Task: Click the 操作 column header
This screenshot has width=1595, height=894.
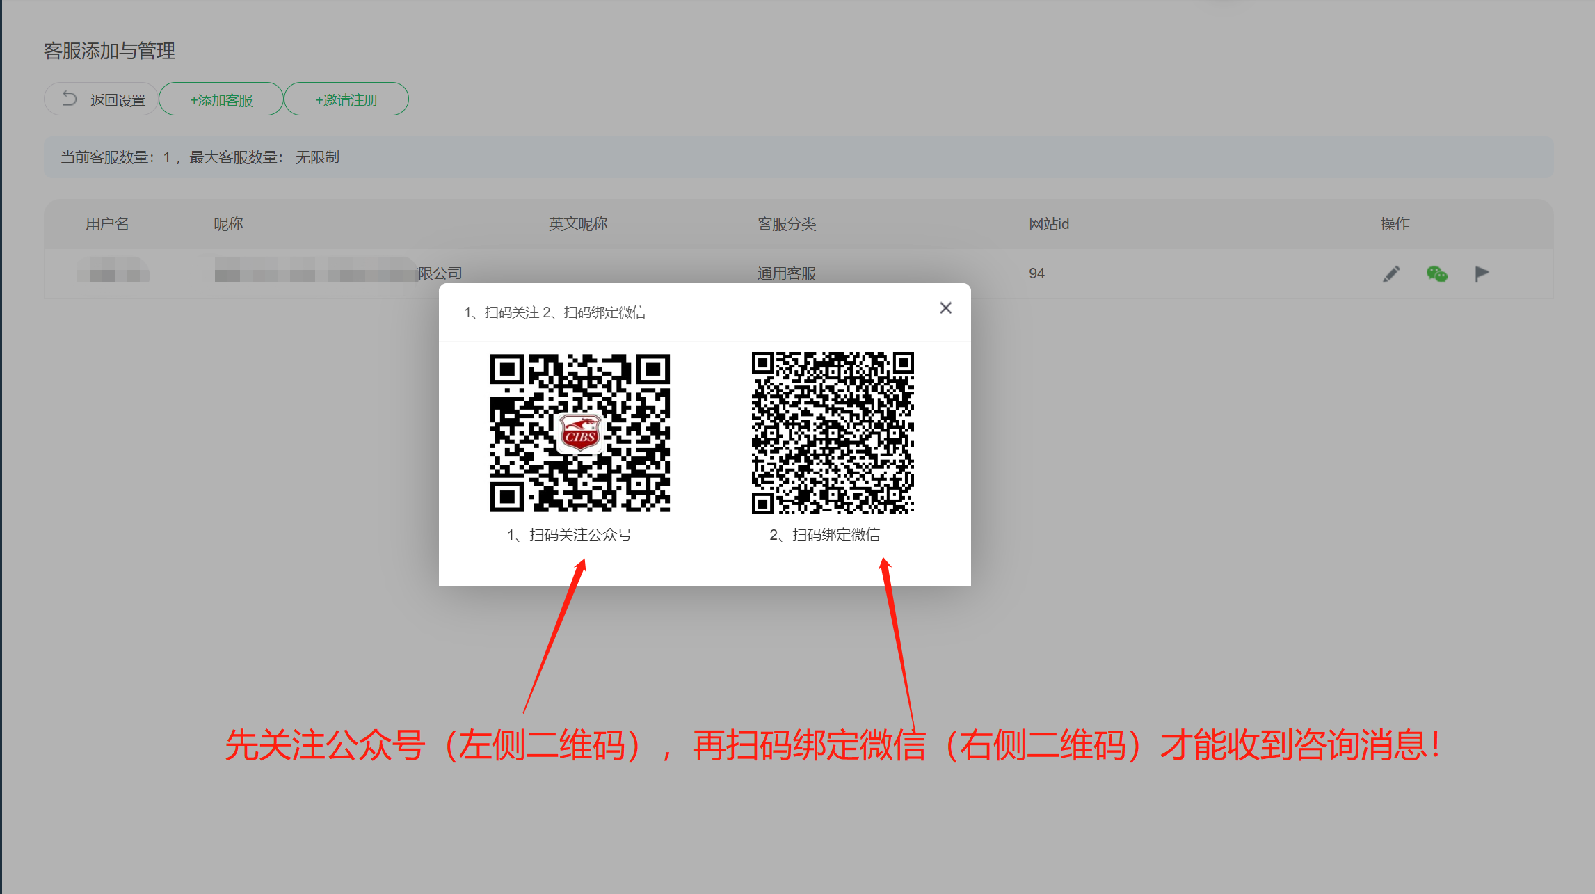Action: (x=1395, y=224)
